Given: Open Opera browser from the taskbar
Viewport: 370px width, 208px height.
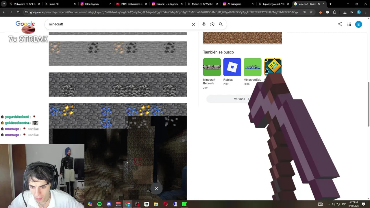Looking at the screenshot, I should (x=165, y=204).
